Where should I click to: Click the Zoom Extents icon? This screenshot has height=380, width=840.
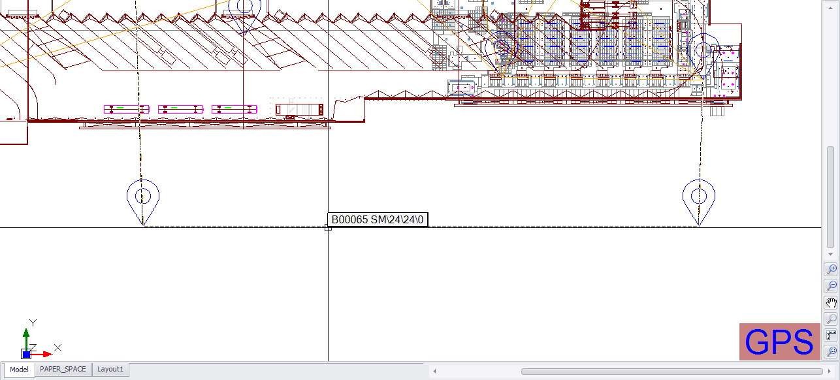coord(832,353)
